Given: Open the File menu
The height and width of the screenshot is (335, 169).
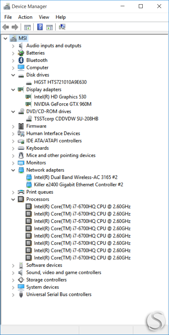Looking at the screenshot, I should click(x=8, y=17).
